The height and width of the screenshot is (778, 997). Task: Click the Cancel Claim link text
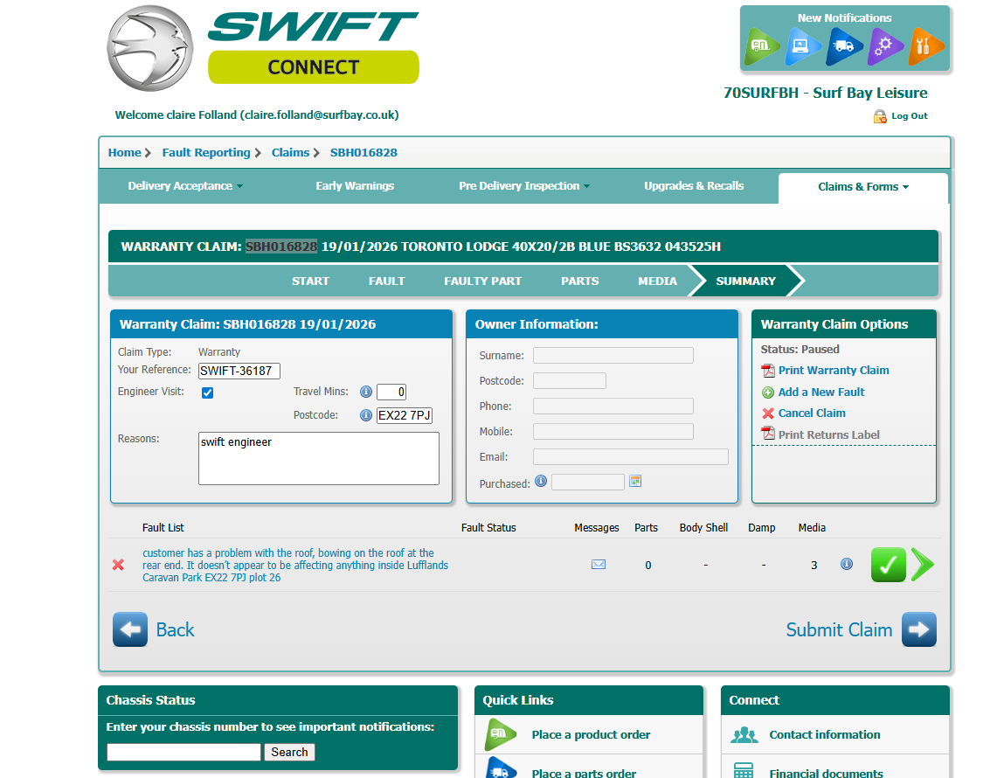pyautogui.click(x=812, y=413)
